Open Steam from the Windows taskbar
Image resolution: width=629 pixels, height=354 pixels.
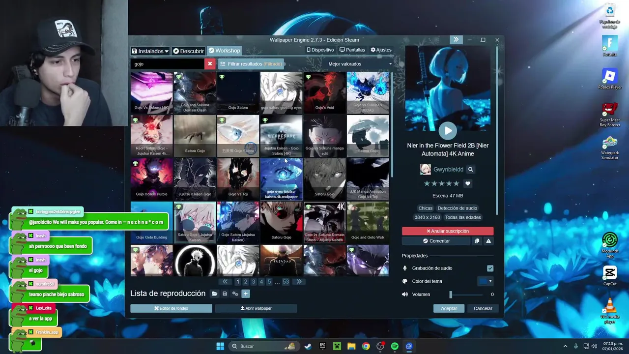click(308, 346)
